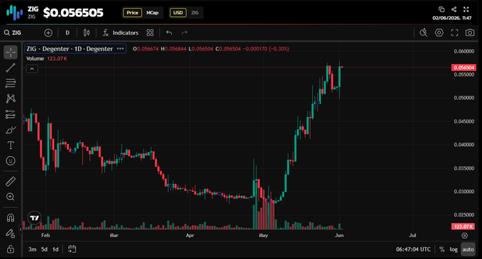482x259 pixels.
Task: Select the trend line drawing tool
Action: tap(11, 67)
